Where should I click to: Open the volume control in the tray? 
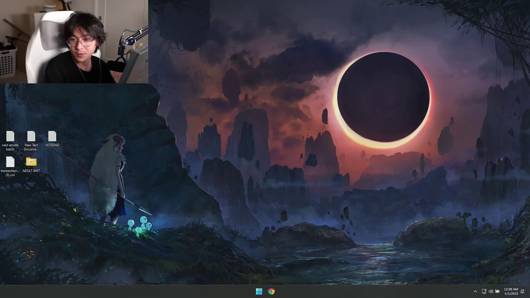(491, 291)
